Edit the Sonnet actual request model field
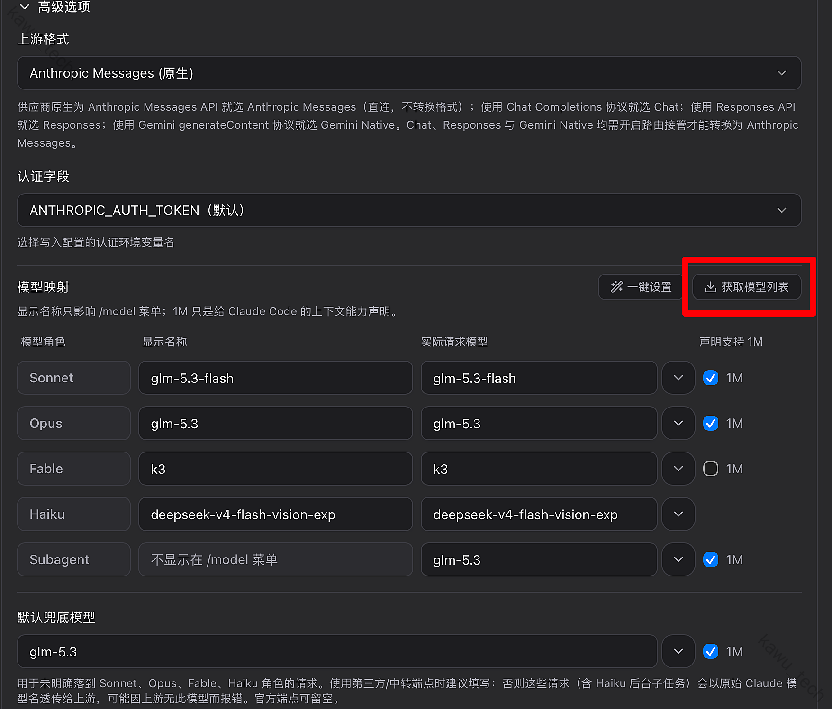 (539, 378)
